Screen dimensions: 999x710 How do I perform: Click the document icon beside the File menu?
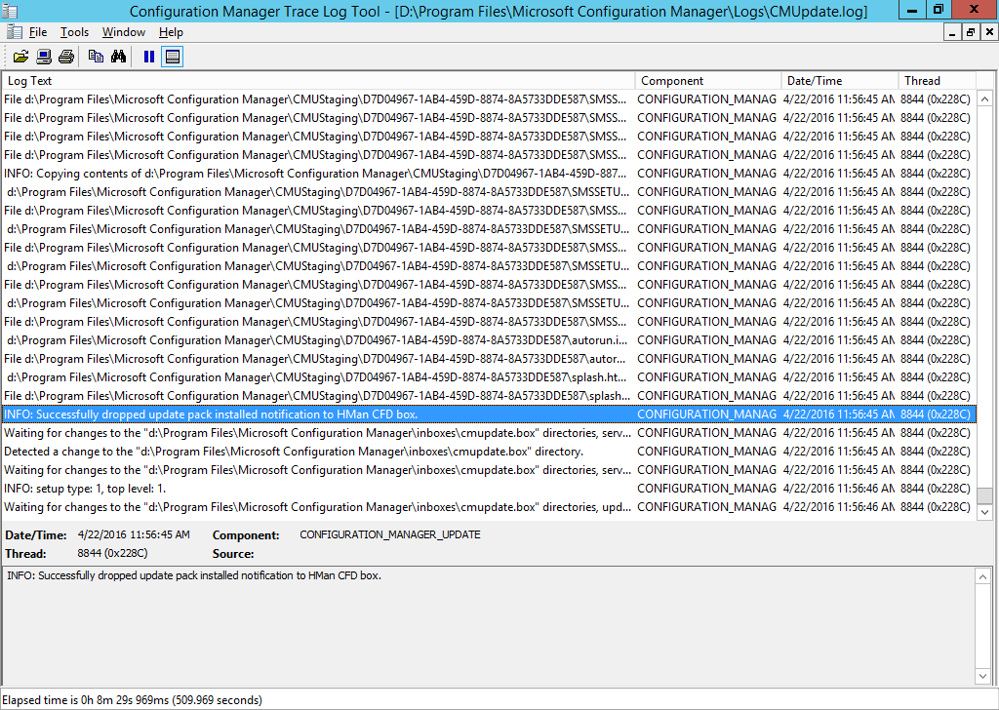[x=15, y=32]
